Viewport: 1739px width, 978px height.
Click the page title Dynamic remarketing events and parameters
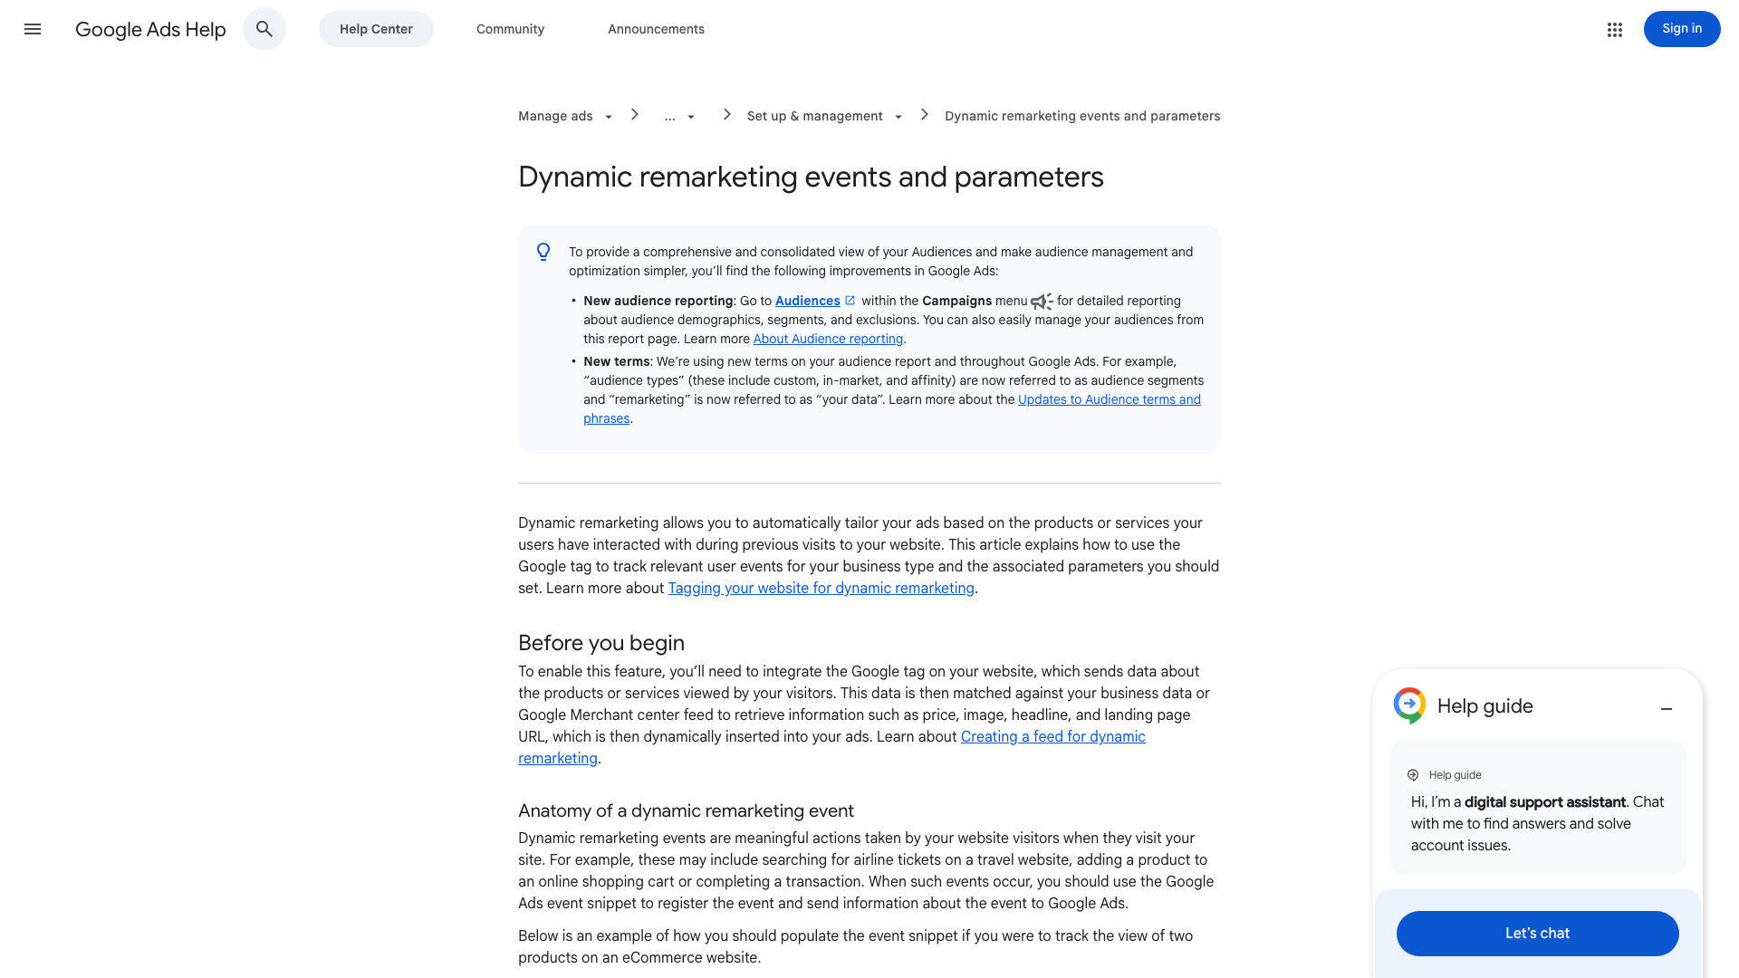pyautogui.click(x=811, y=177)
